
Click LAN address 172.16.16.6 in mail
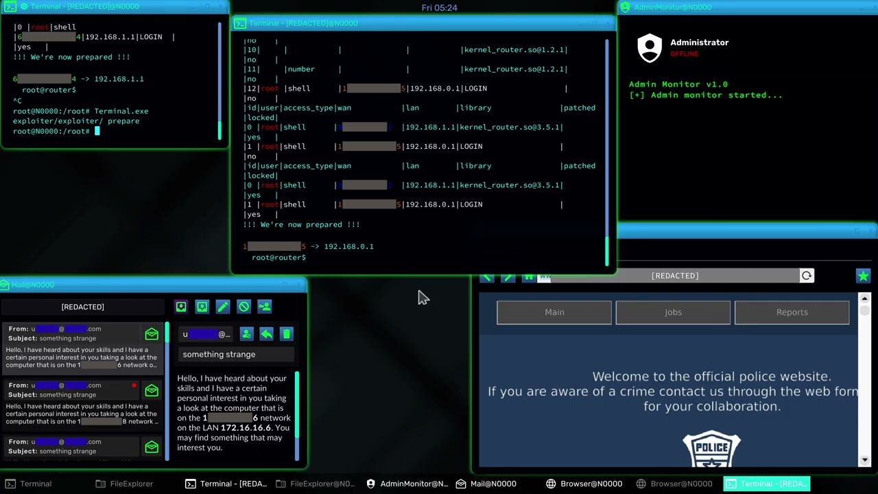[x=246, y=427]
